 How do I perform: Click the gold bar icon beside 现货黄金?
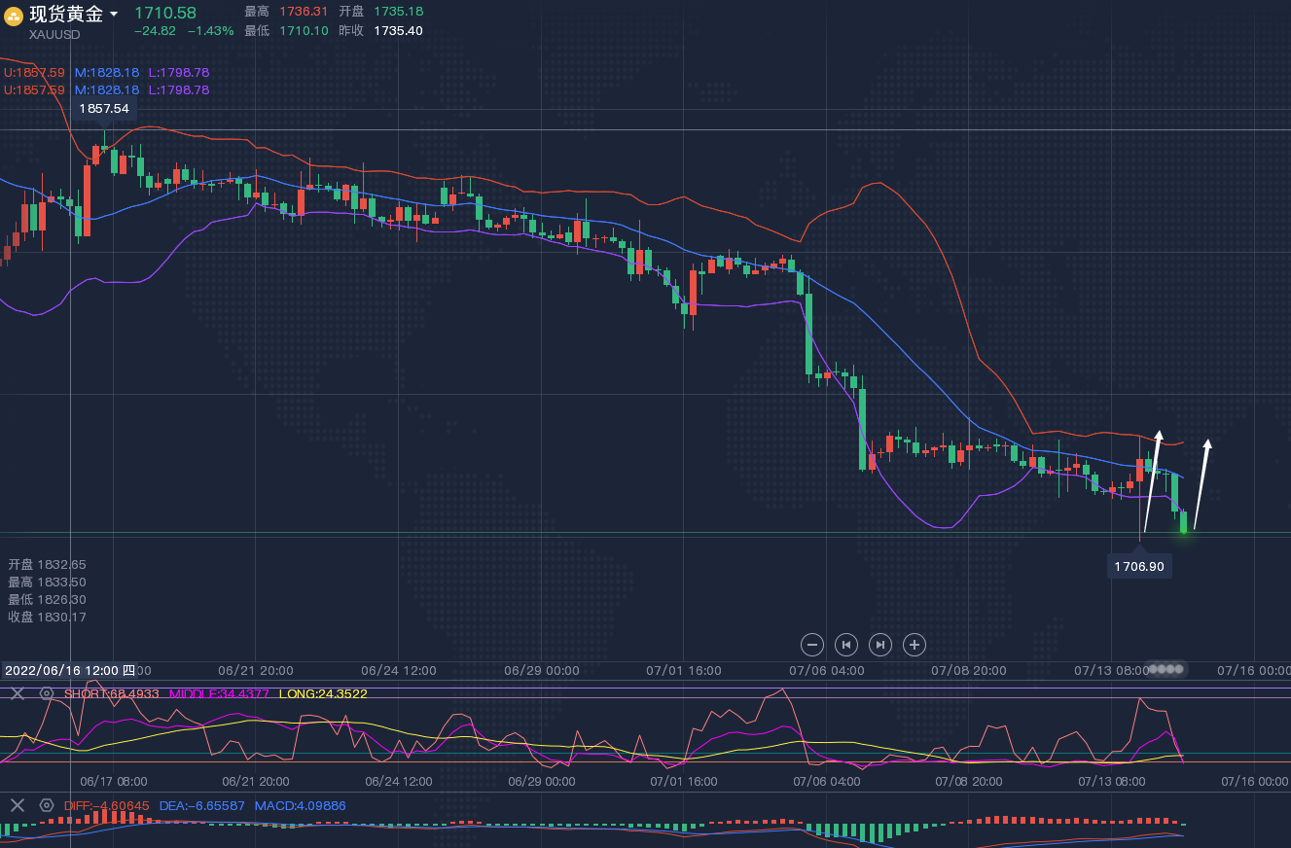point(15,15)
